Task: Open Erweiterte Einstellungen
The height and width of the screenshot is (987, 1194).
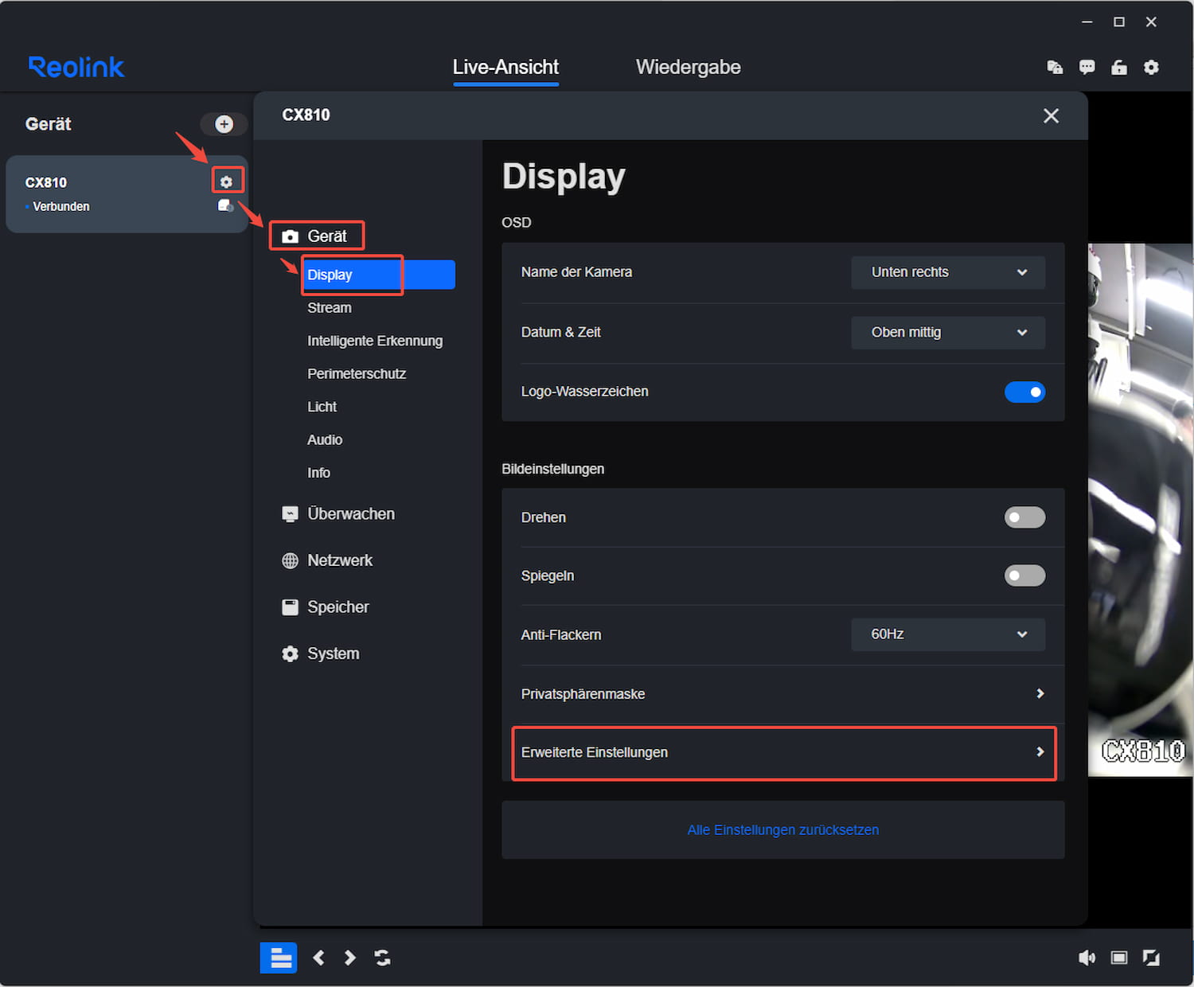Action: click(x=783, y=752)
